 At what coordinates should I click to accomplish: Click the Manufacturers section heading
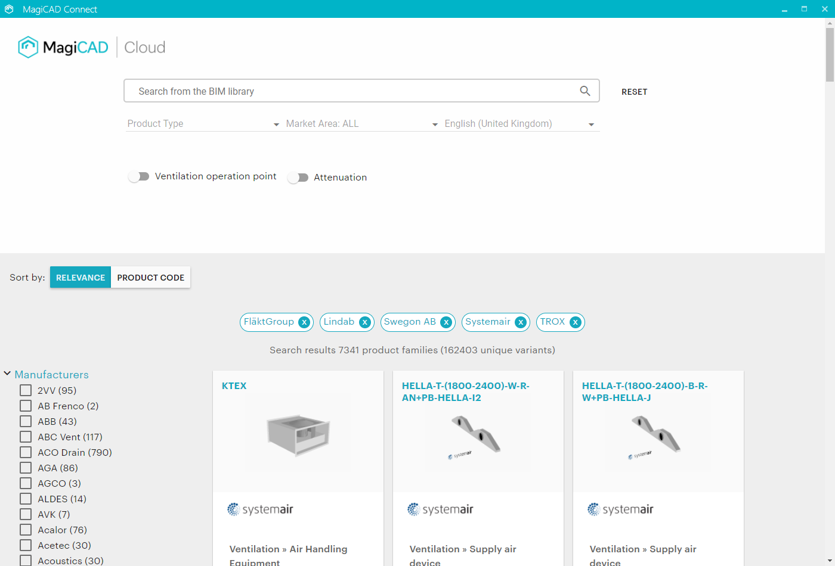pos(51,374)
